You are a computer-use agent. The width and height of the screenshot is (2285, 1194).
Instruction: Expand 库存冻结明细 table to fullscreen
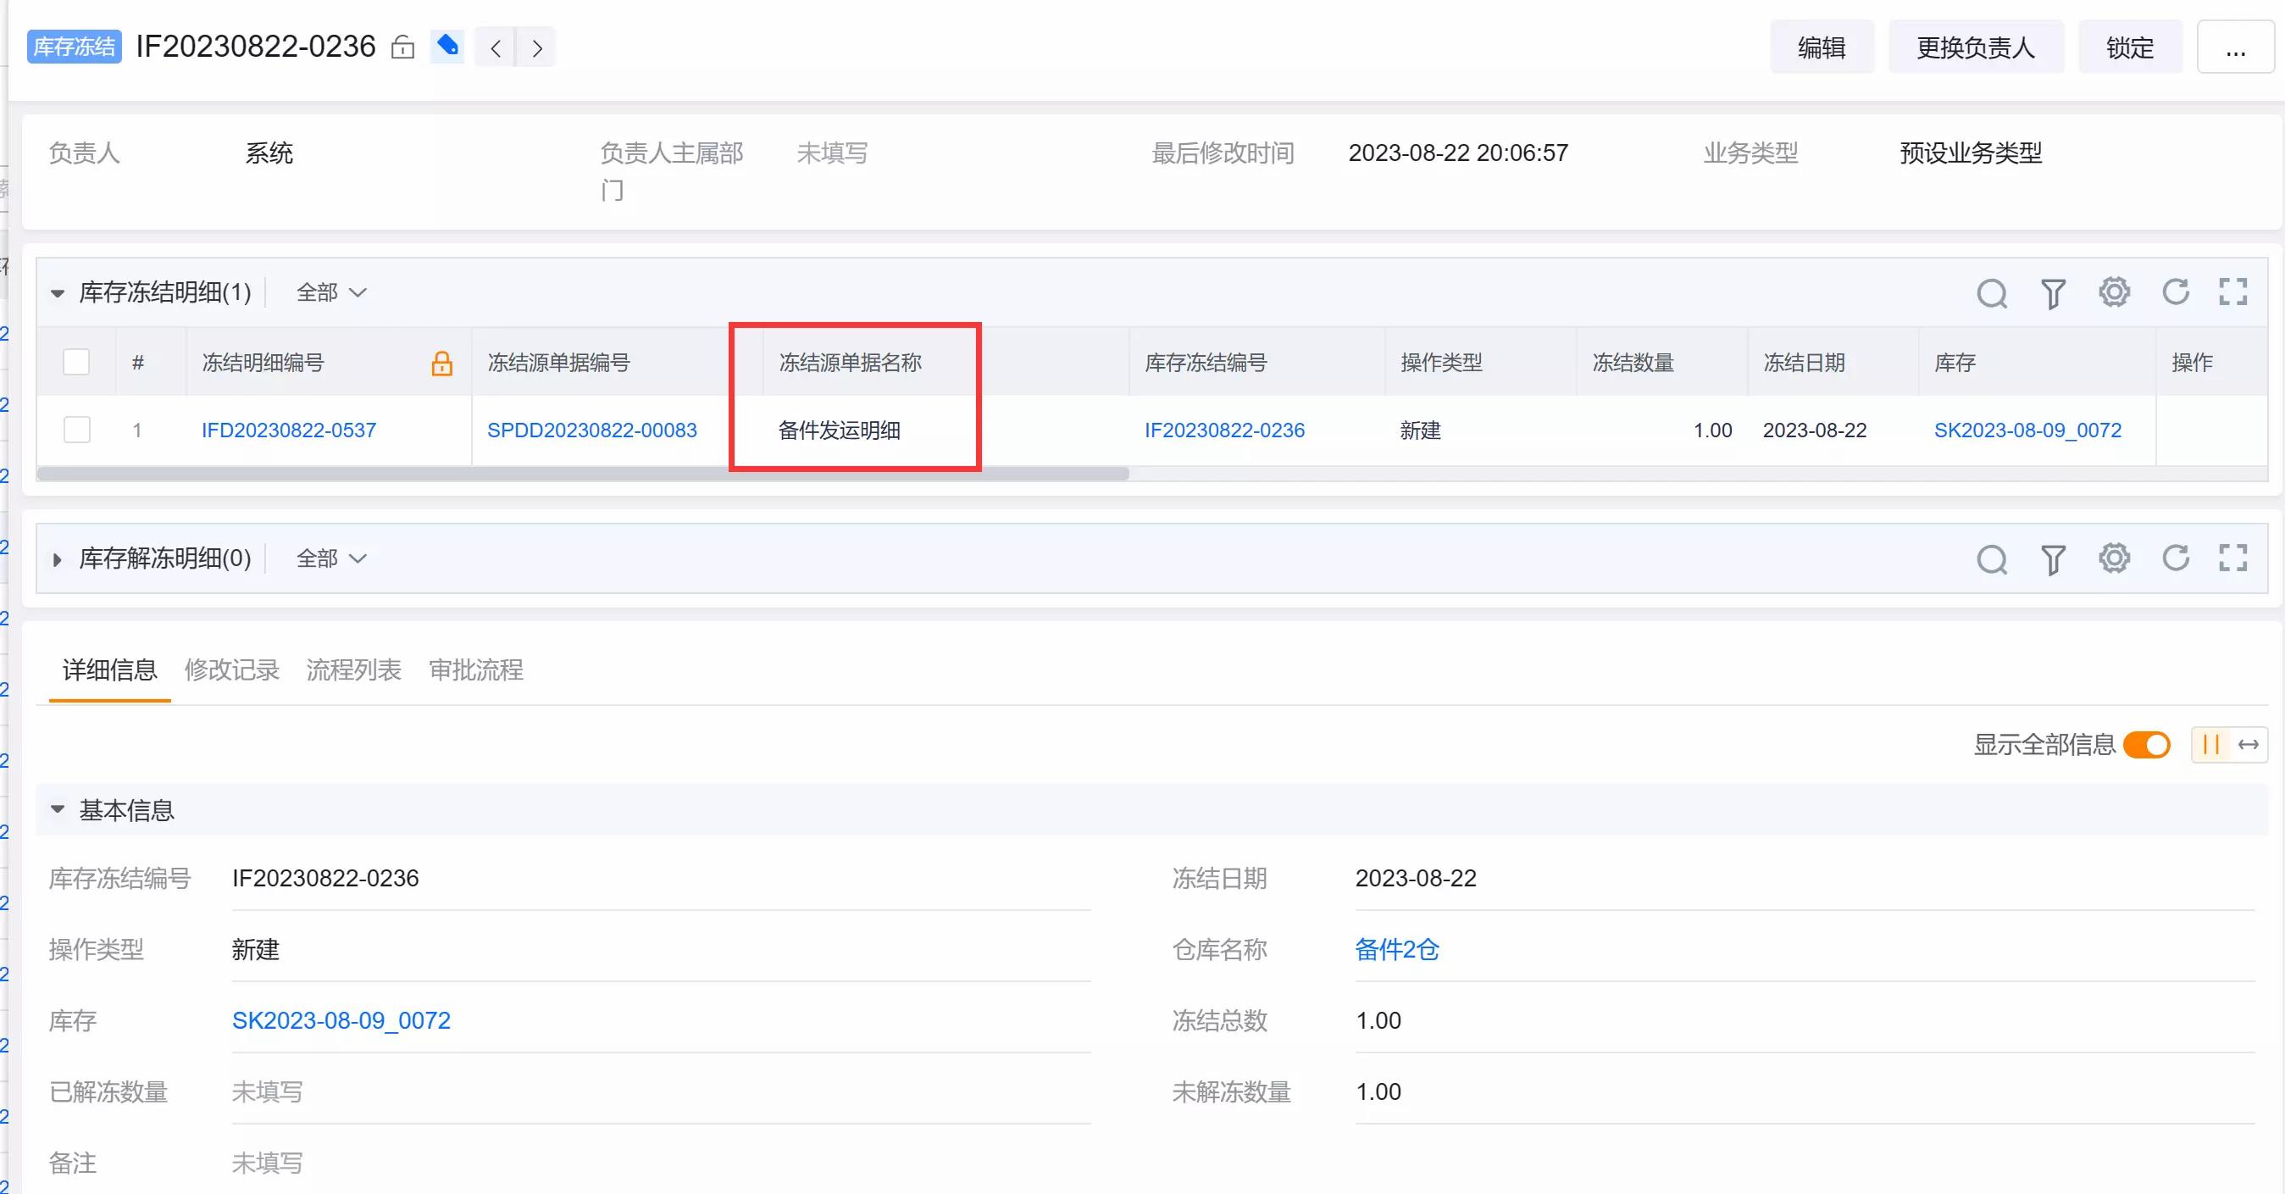point(2233,292)
